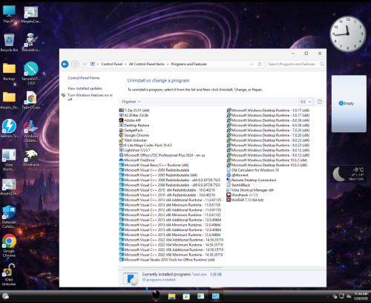Expand the address bar history dropdown
The width and height of the screenshot is (371, 303).
[252, 64]
